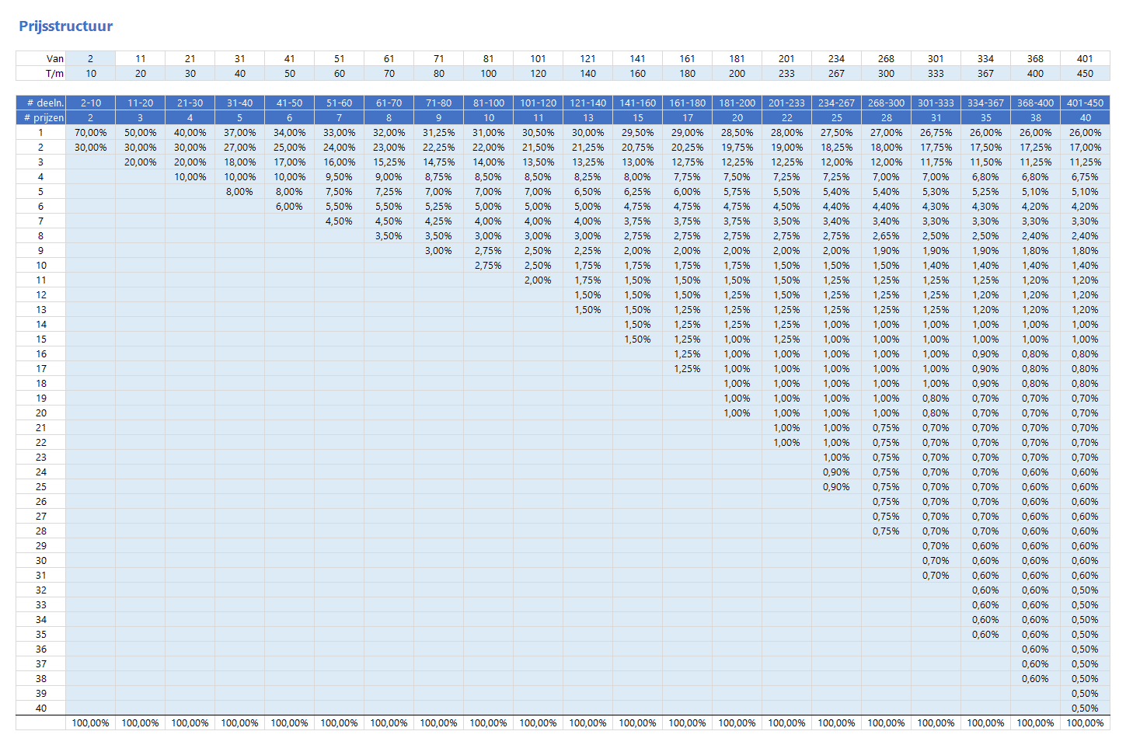
Task: Click the 100,00% total under 401-450 column
Action: click(x=1085, y=722)
